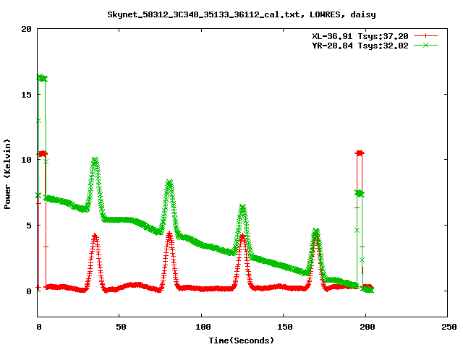Click the x-axis tick label 100
Viewport: 463px width, 347px height.
click(203, 327)
